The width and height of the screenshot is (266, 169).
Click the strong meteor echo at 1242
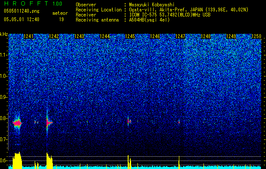49,123
